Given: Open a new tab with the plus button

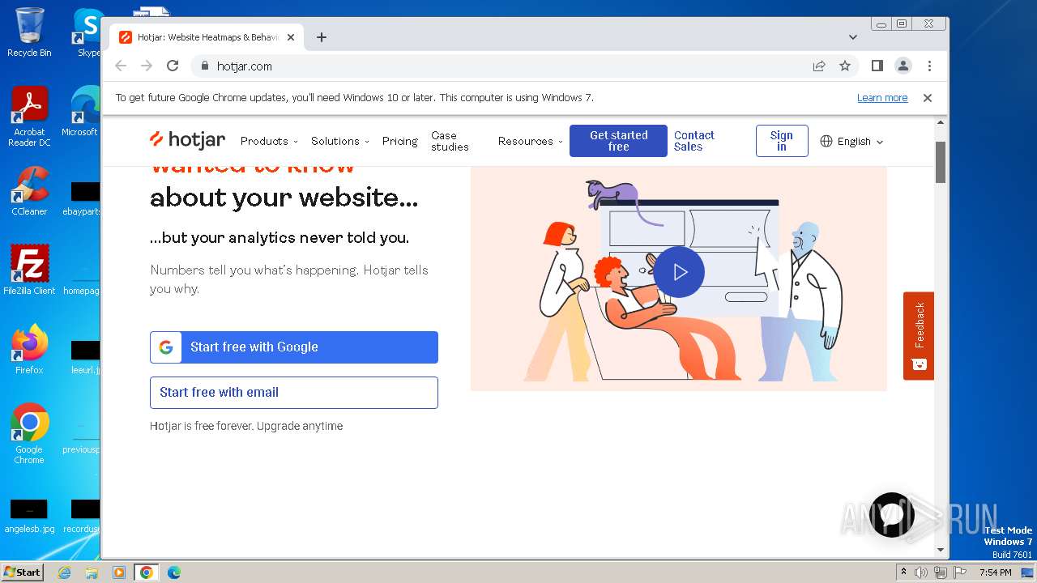Looking at the screenshot, I should click(x=322, y=37).
